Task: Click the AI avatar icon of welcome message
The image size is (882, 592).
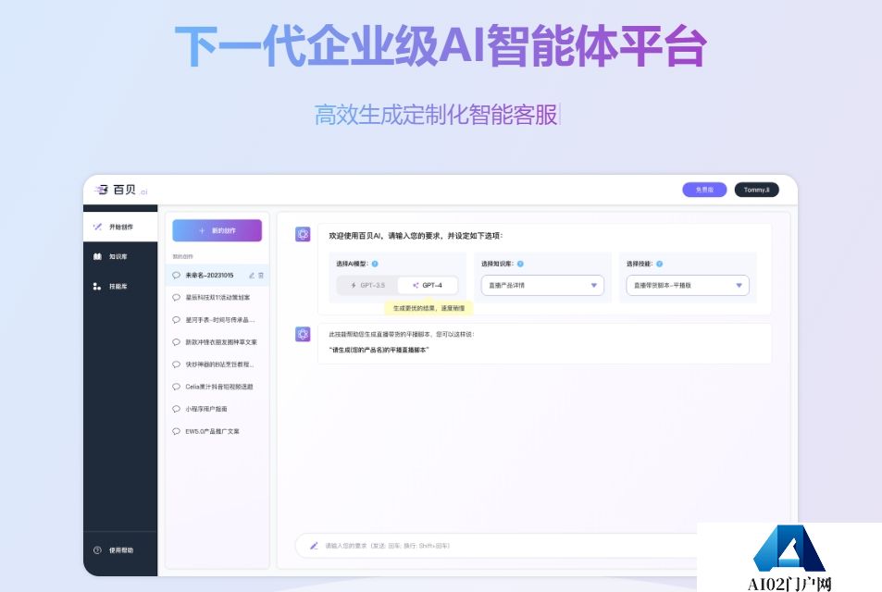Action: pyautogui.click(x=303, y=234)
